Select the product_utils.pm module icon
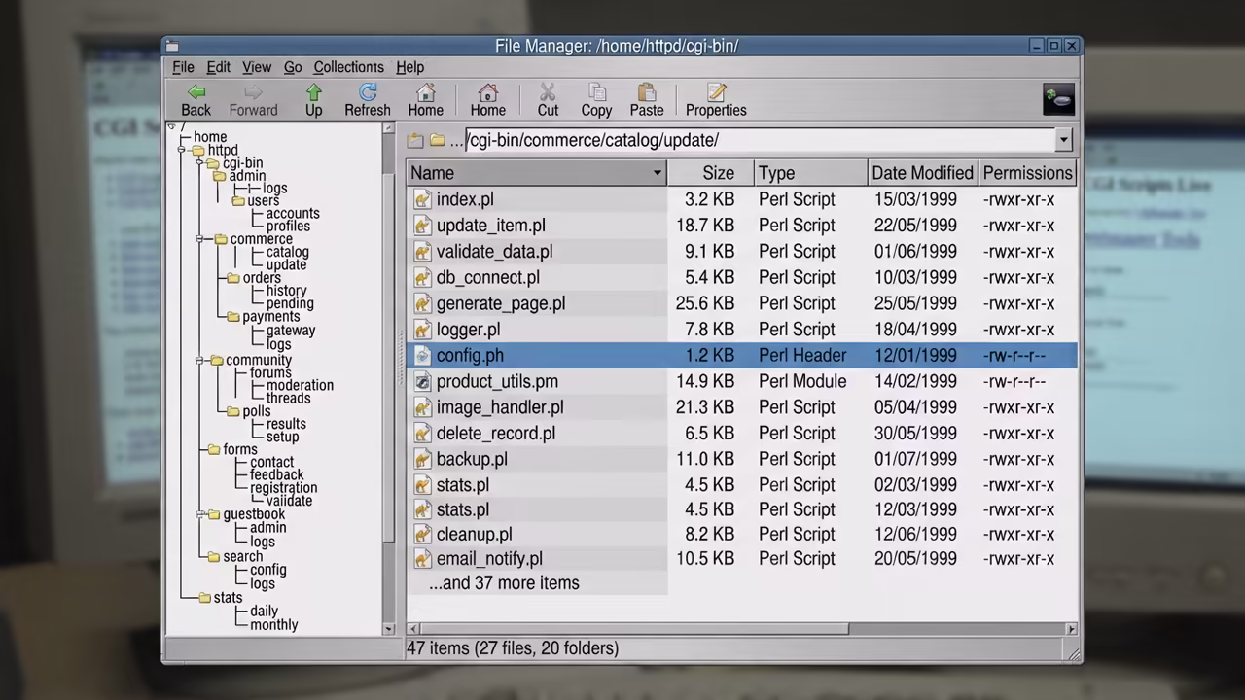This screenshot has height=700, width=1245. coord(422,382)
